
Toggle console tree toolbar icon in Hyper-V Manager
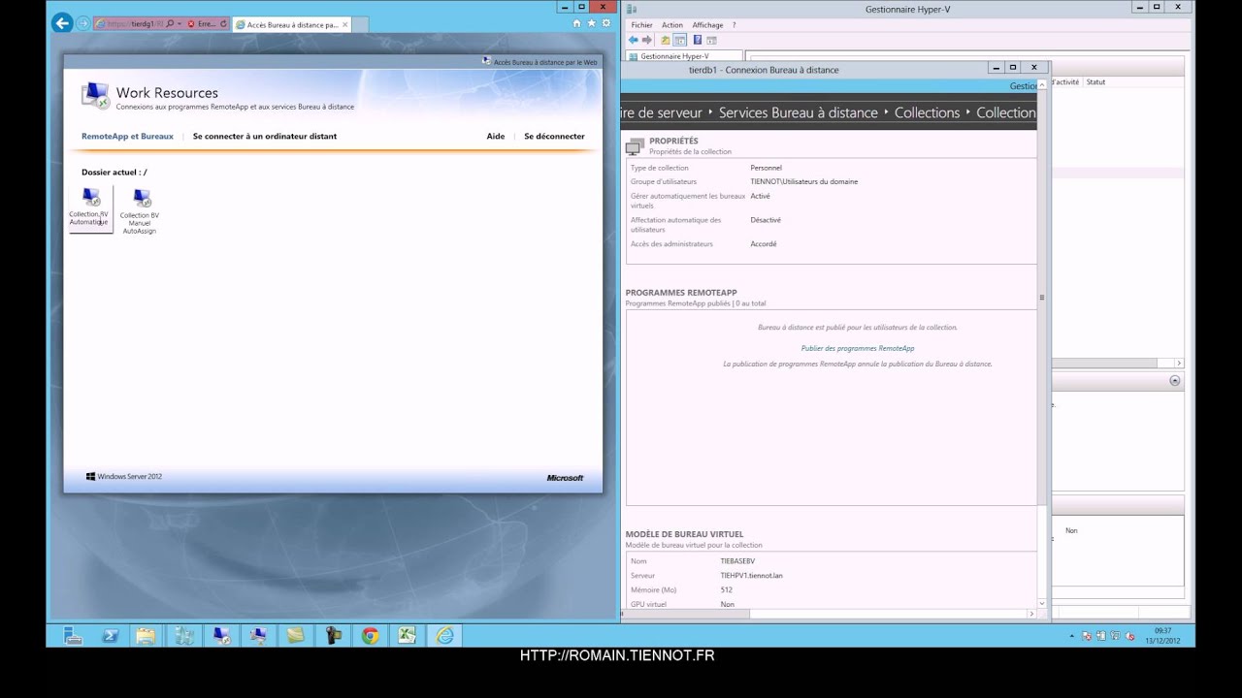[680, 40]
